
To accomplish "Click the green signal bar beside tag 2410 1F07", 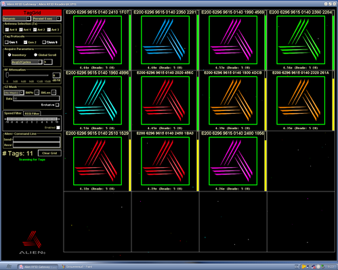I will point(130,43).
